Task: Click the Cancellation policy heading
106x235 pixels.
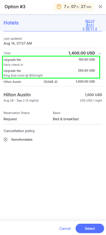Action: tap(19, 131)
